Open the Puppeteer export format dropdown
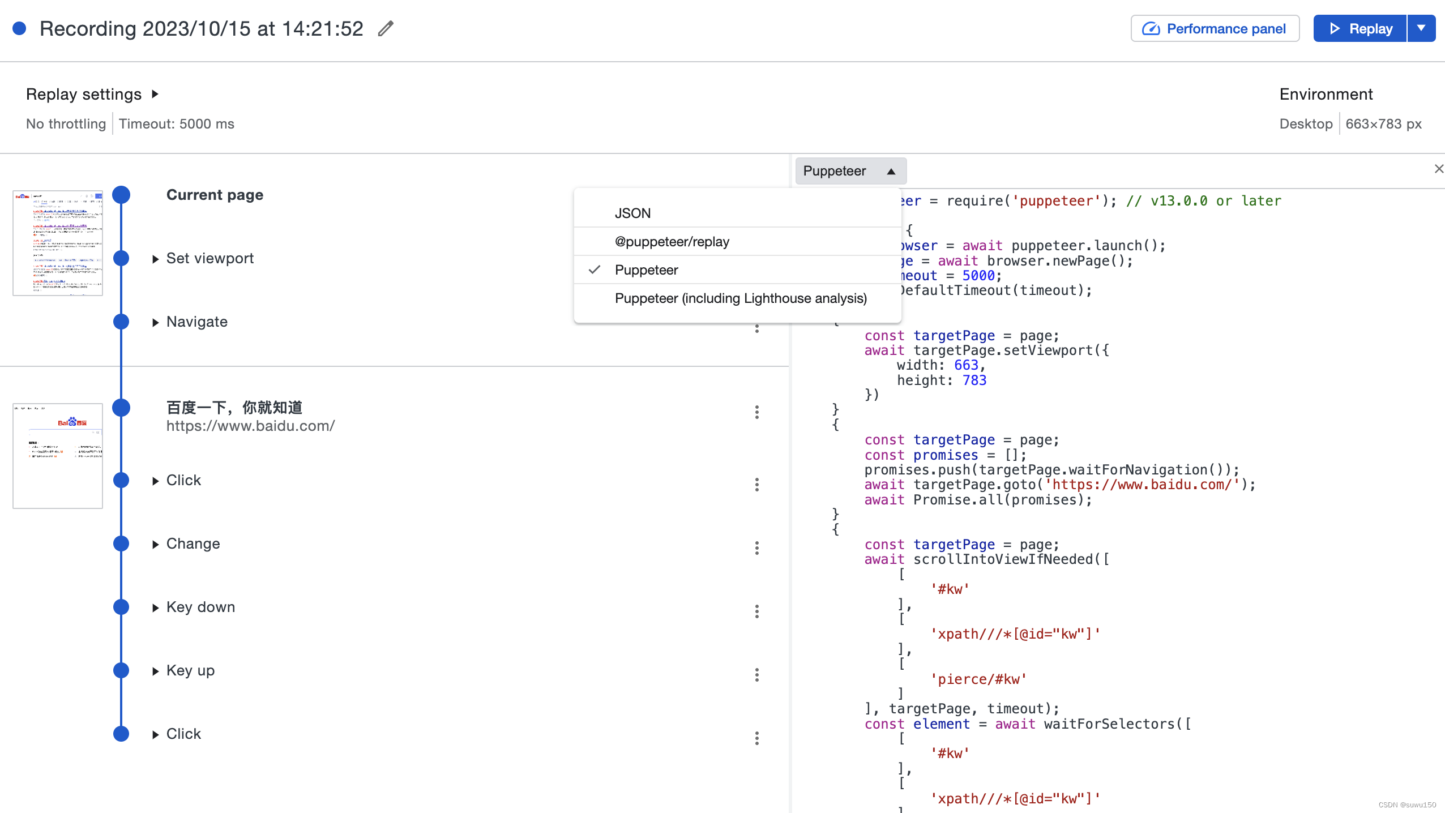The image size is (1445, 813). point(850,171)
